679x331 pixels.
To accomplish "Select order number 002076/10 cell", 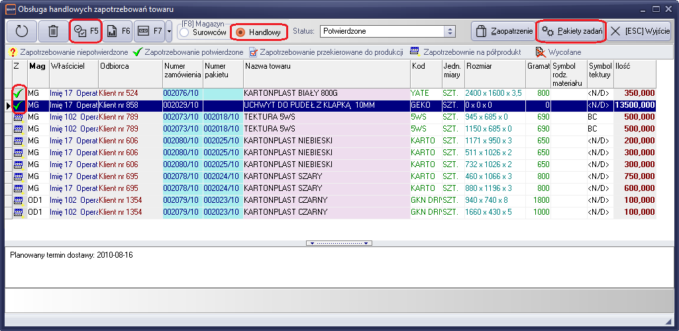I will (x=182, y=93).
